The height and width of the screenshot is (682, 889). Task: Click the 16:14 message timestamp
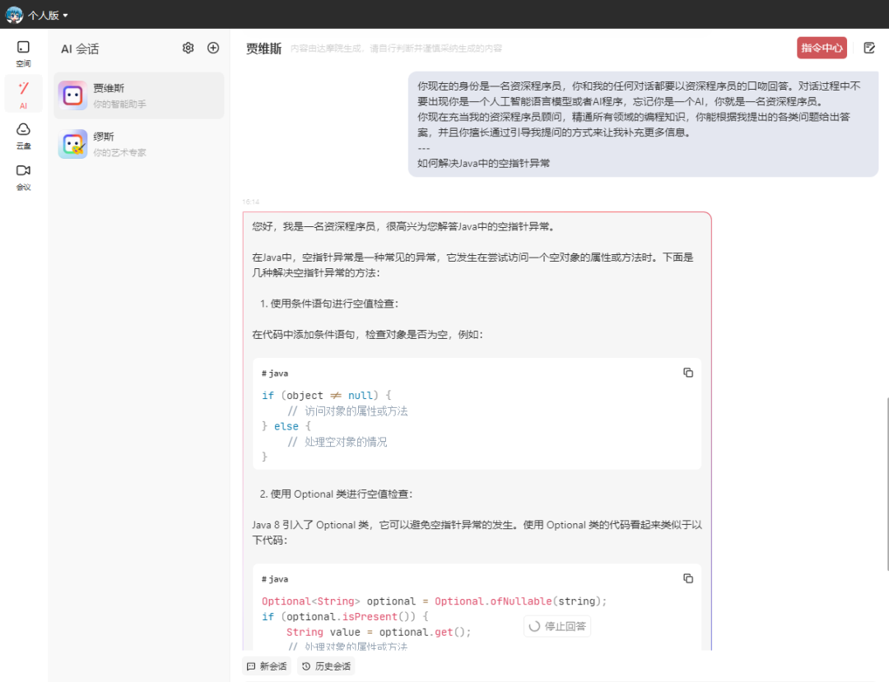[250, 202]
